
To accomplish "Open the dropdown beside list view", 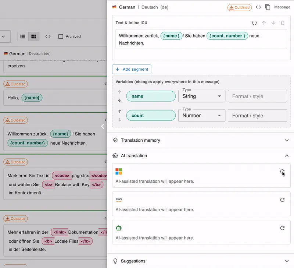I will [4, 36].
